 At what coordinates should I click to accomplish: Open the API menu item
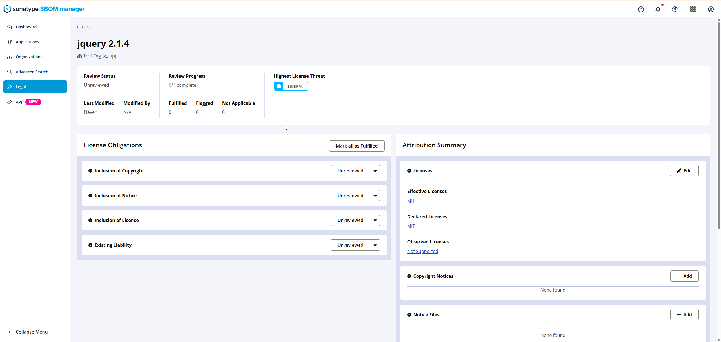click(x=35, y=102)
